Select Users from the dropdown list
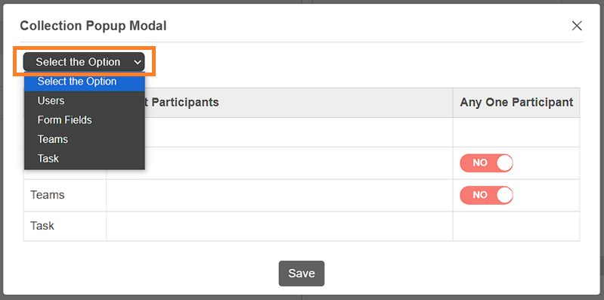The image size is (604, 300). (85, 101)
